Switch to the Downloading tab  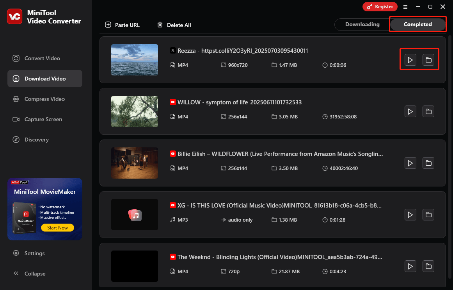tap(362, 24)
